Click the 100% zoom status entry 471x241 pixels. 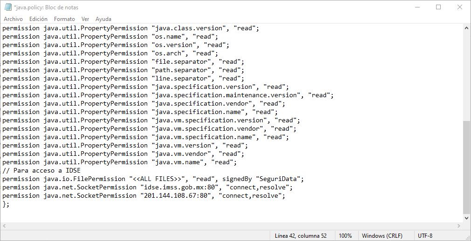pos(345,235)
